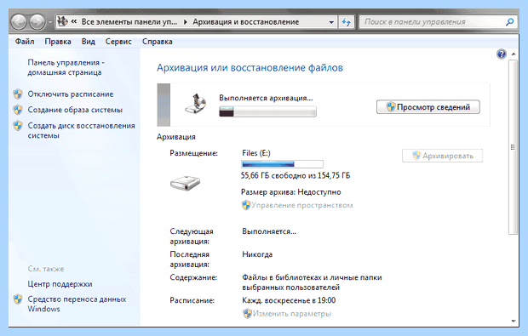Click the vertical scrollbar thumb

pos(513,147)
